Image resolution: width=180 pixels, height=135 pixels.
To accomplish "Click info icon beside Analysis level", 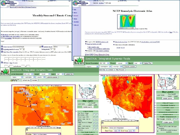I will pyautogui.click(x=42, y=46).
